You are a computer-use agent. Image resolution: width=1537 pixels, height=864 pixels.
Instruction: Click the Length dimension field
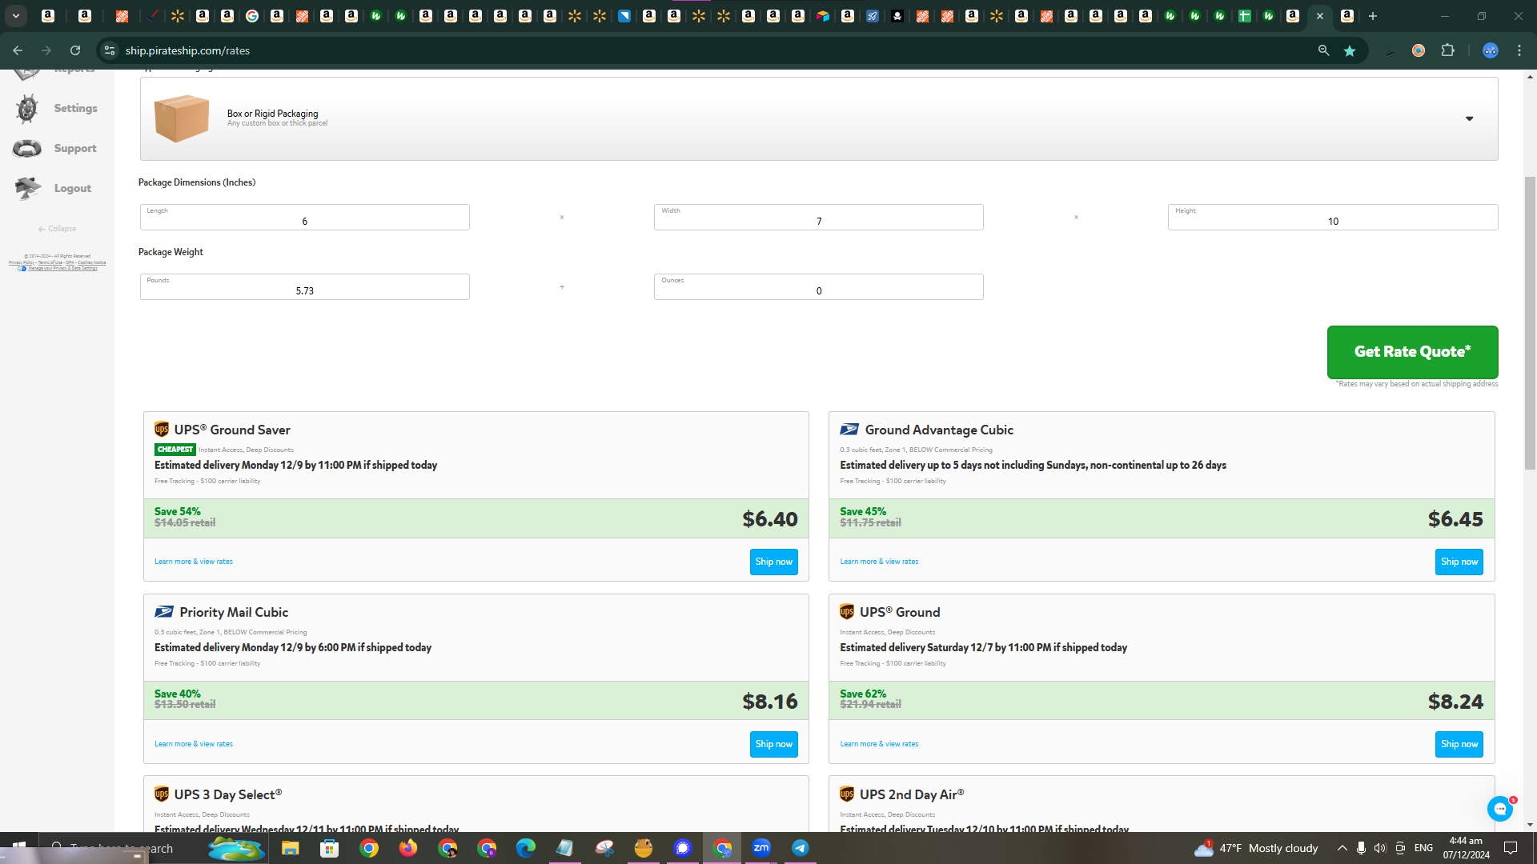tap(305, 218)
